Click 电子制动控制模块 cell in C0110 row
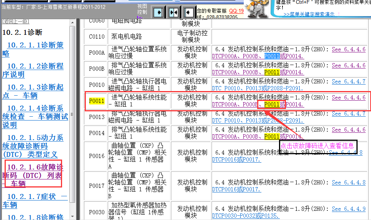The height and width of the screenshot is (220, 371). coord(191,37)
